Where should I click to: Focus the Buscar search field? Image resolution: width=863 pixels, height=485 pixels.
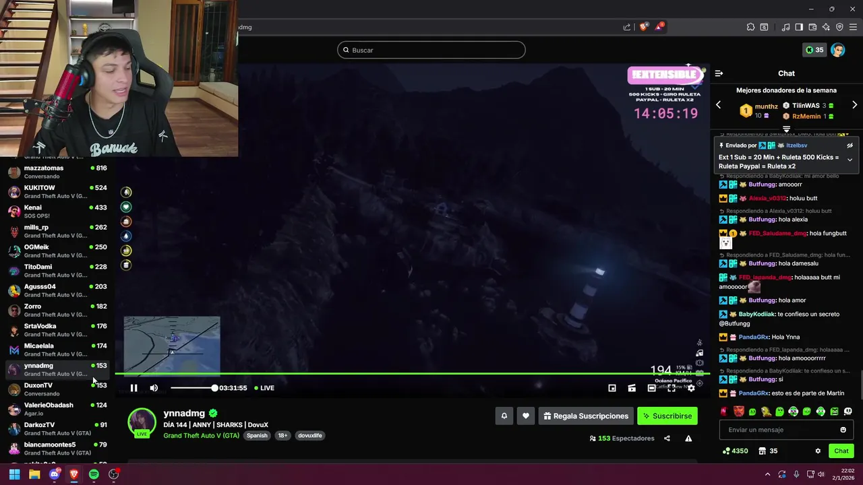[431, 50]
